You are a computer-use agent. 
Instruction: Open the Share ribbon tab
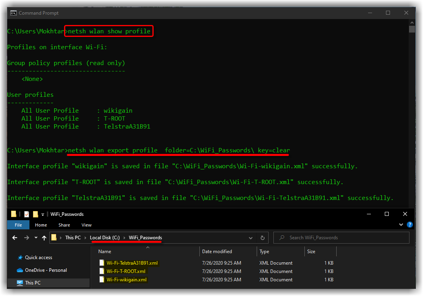point(64,225)
